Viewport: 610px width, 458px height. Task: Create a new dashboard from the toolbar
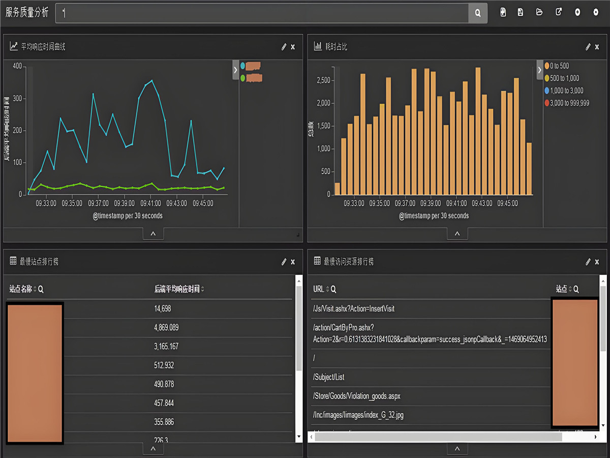click(x=503, y=12)
